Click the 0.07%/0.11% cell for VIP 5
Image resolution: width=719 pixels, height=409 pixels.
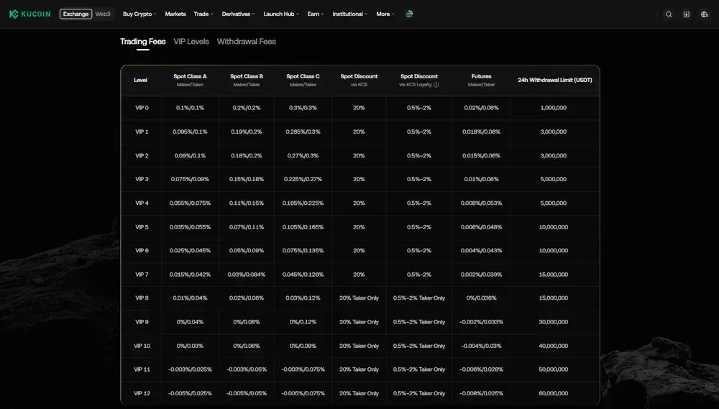[246, 227]
